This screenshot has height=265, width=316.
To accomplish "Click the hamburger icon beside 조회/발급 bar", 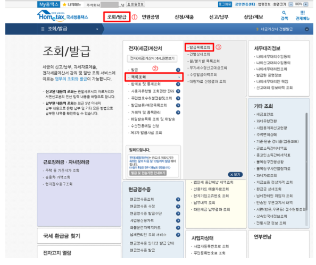I will (x=43, y=29).
